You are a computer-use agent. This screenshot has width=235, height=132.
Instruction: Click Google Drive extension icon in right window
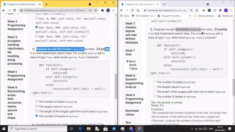[204, 10]
